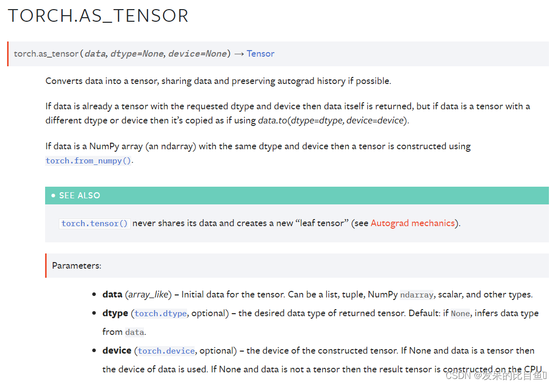Click the bold dtype parameter name
This screenshot has width=554, height=385.
115,313
